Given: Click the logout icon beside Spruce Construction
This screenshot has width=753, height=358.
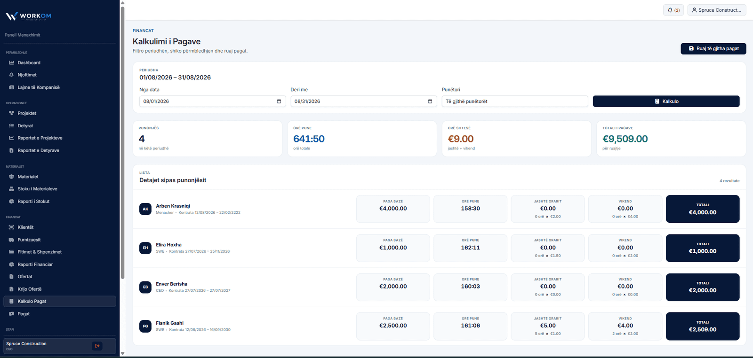Looking at the screenshot, I should (x=97, y=346).
